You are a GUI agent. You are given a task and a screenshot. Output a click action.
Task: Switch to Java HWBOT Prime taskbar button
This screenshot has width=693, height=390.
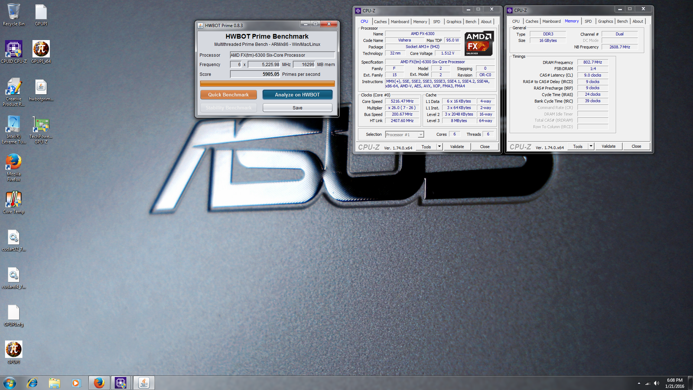pos(144,383)
